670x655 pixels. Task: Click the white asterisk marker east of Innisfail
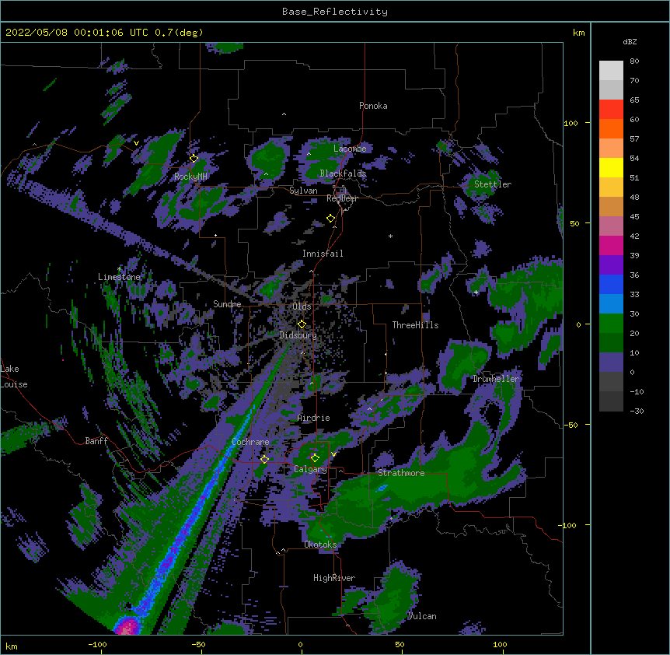click(390, 236)
